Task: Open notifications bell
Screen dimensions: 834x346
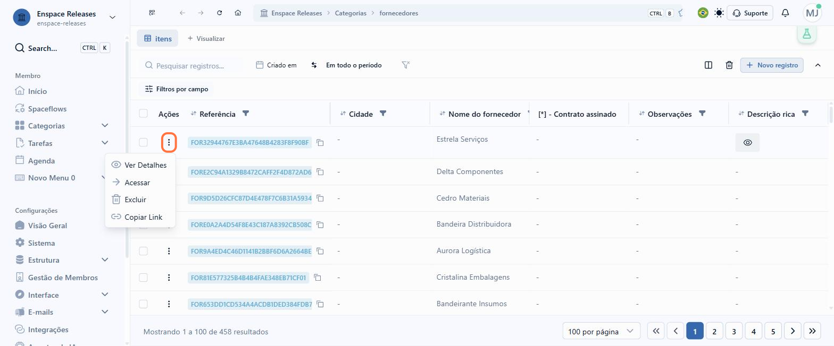Action: click(785, 13)
